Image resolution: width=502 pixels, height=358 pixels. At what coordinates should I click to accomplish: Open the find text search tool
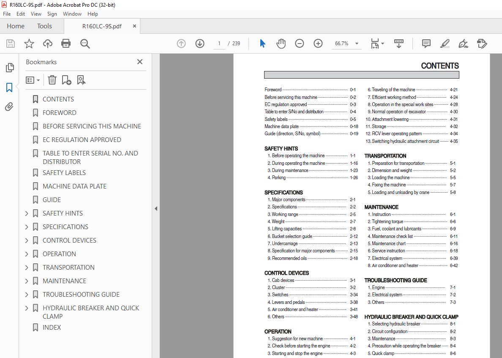(85, 44)
